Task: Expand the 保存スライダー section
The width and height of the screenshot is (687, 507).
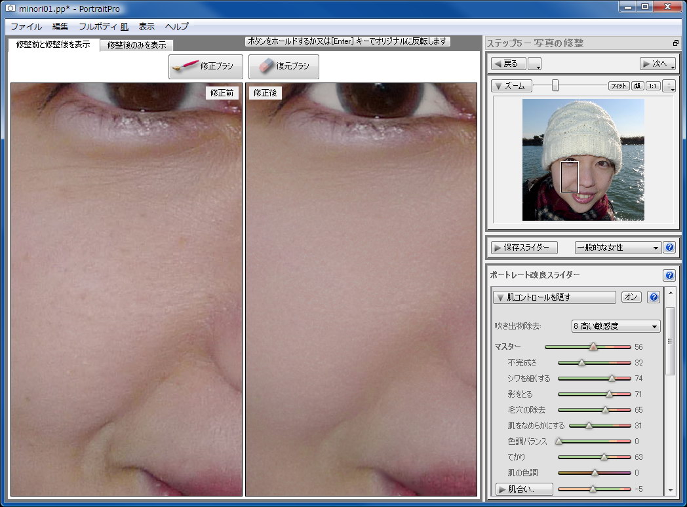Action: click(x=524, y=248)
